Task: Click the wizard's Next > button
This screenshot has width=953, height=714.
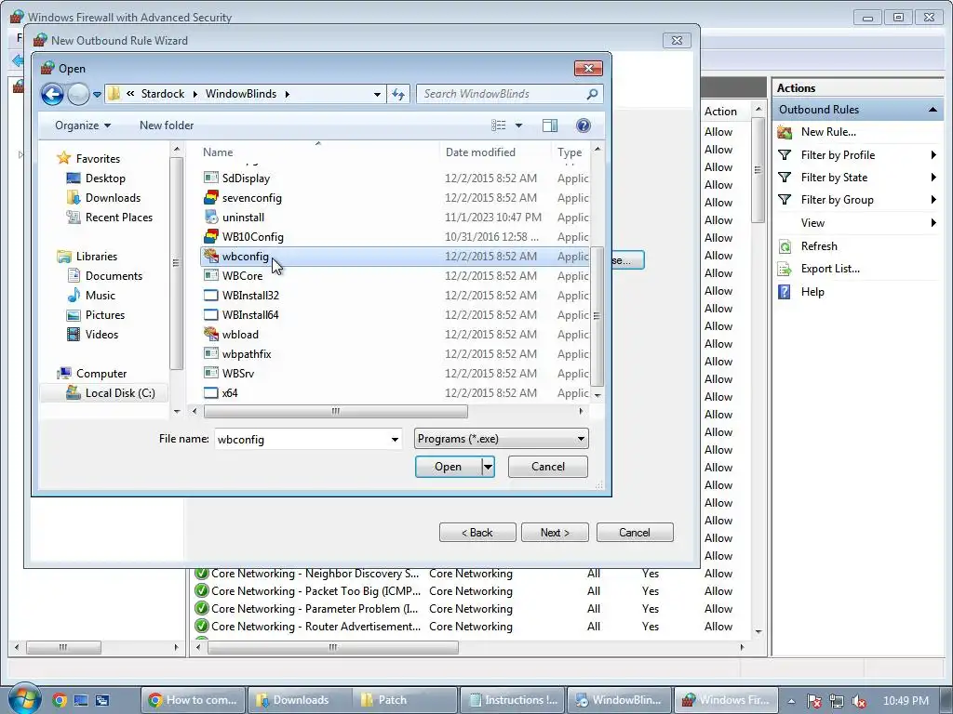Action: pyautogui.click(x=555, y=533)
